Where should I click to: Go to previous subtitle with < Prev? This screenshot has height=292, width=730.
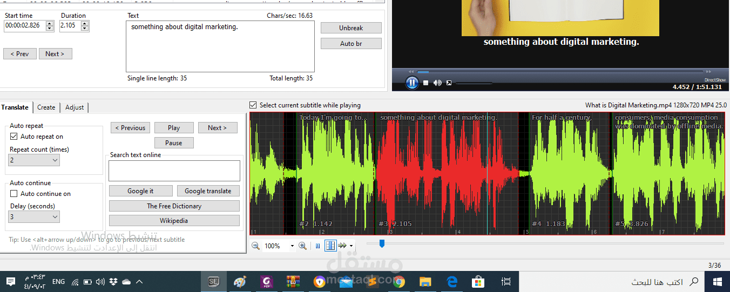click(20, 54)
